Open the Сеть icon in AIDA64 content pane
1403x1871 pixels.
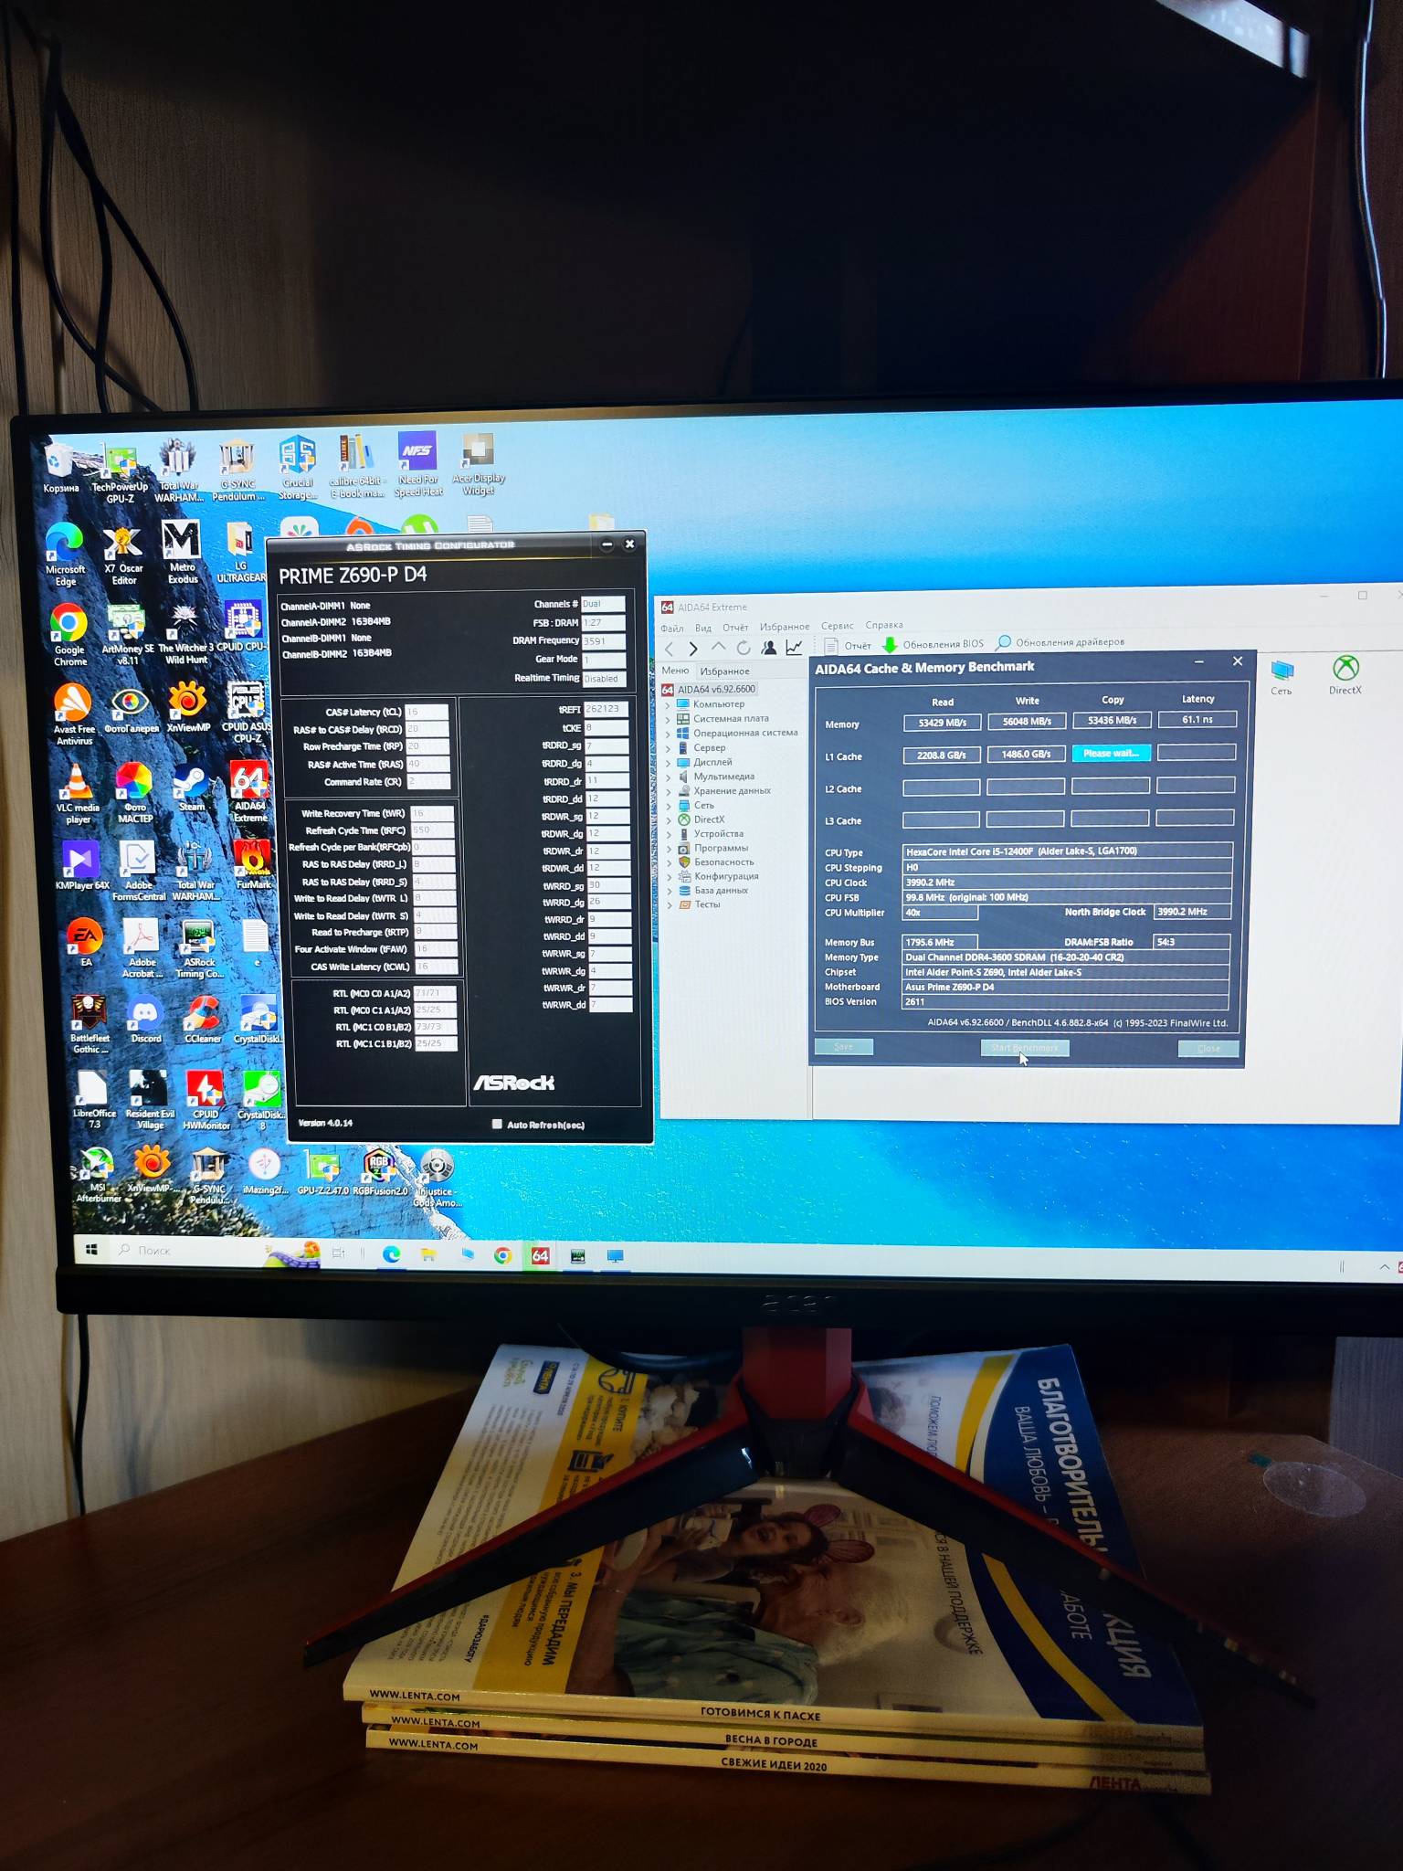pos(1282,677)
